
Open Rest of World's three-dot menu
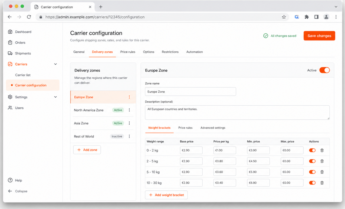129,136
